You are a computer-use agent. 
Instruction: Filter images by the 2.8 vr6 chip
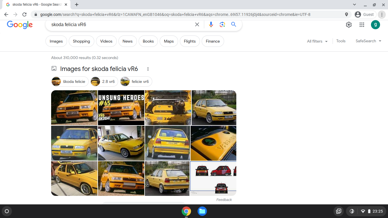click(x=104, y=81)
